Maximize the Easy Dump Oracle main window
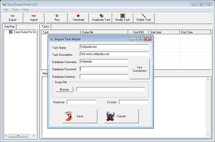The height and width of the screenshot is (142, 215). pos(201,4)
